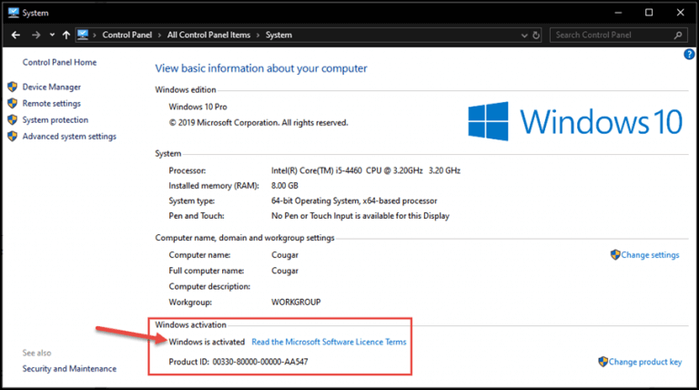Viewport: 699px width, 390px height.
Task: Refresh the System page
Action: 536,35
